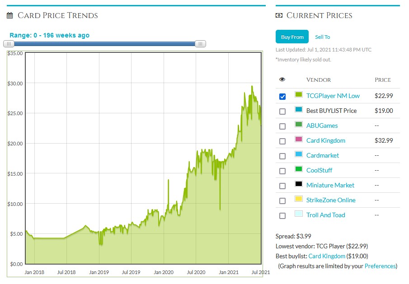This screenshot has width=409, height=284.
Task: Click the Spread: $3.99 text
Action: (293, 236)
